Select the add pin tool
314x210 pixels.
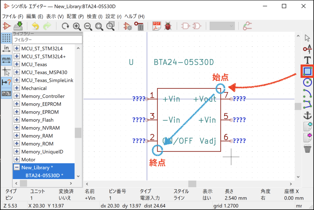307,49
